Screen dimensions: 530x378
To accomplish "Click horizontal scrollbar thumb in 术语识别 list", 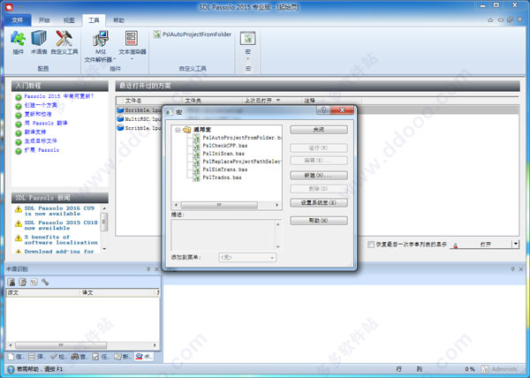I will click(x=61, y=345).
